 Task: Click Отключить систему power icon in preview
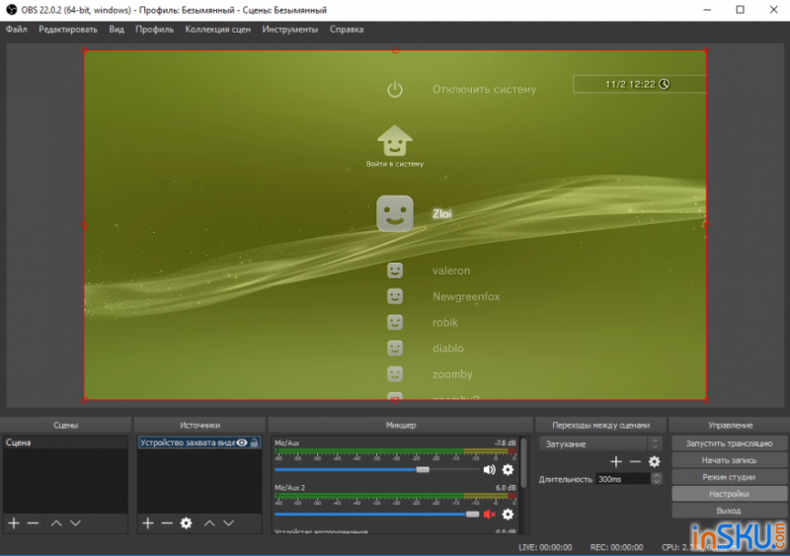coord(395,89)
